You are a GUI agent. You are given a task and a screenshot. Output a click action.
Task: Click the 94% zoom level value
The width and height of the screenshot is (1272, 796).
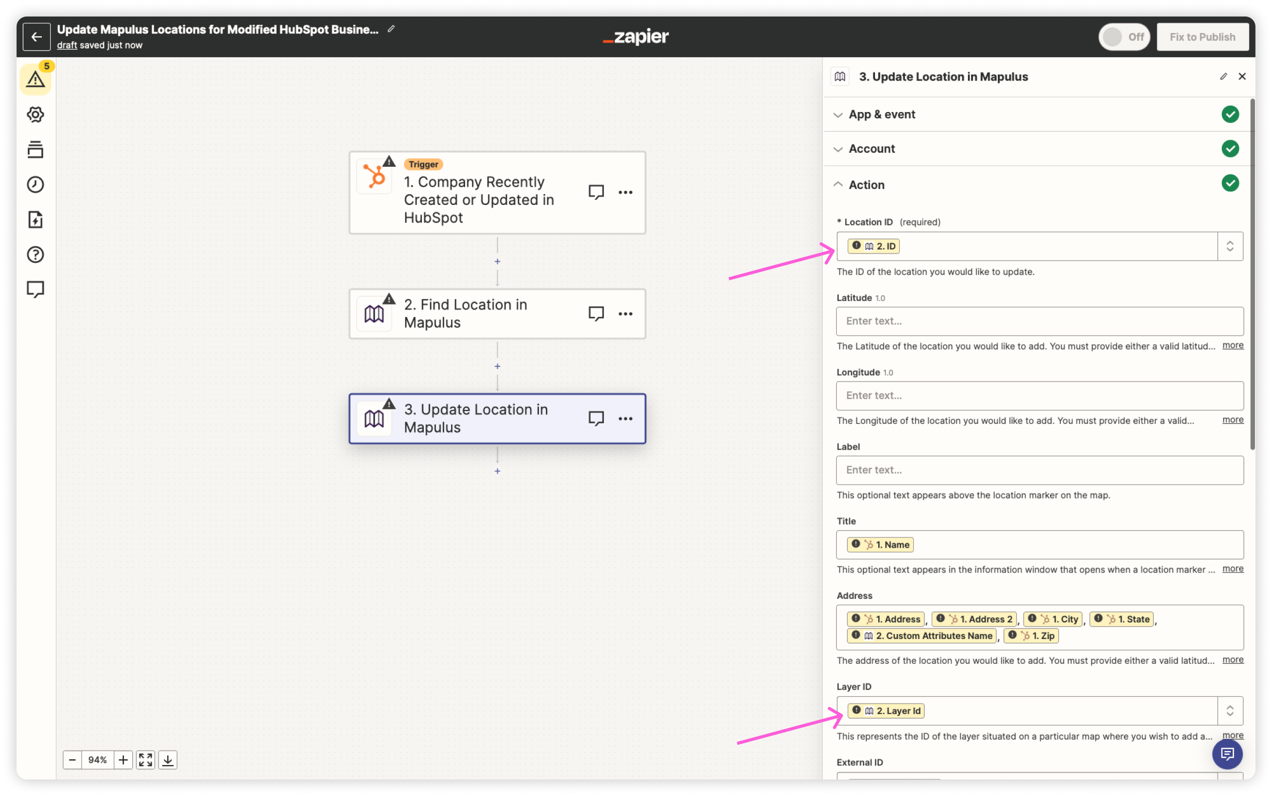click(98, 760)
